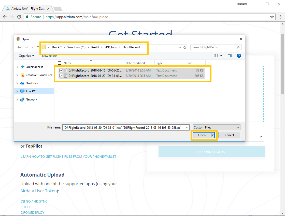This screenshot has height=216, width=285.
Task: Cancel the Open file dialog
Action: tap(229, 135)
